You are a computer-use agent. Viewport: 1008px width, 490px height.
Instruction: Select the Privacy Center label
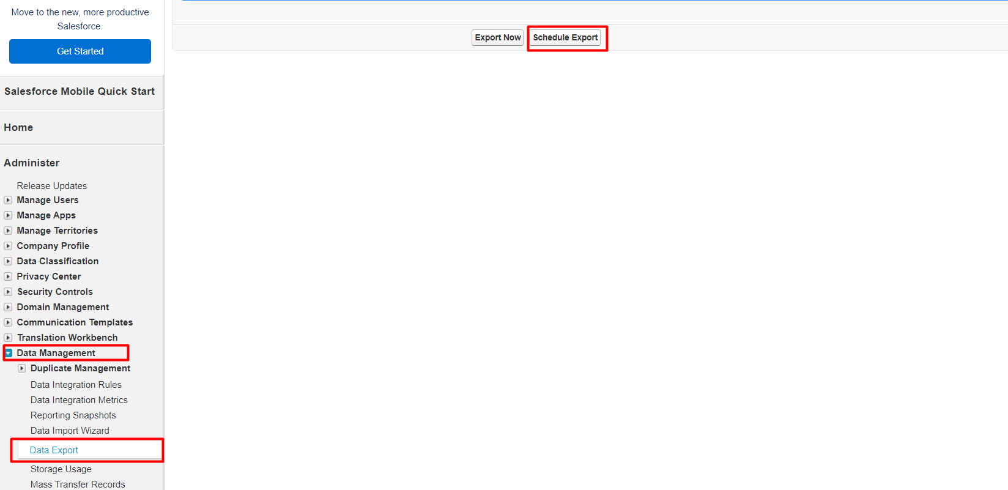49,277
